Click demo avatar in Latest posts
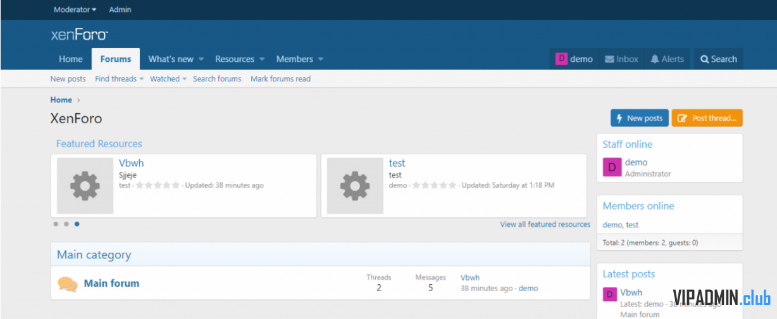777x319 pixels. pyautogui.click(x=610, y=295)
